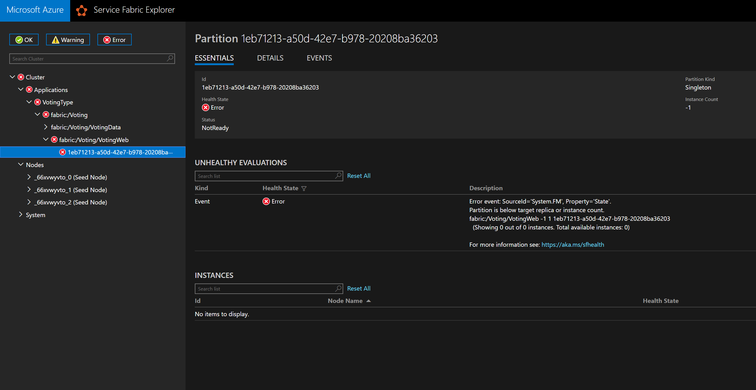Viewport: 756px width, 390px height.
Task: Switch to the ESSENTIALS tab
Action: click(214, 58)
